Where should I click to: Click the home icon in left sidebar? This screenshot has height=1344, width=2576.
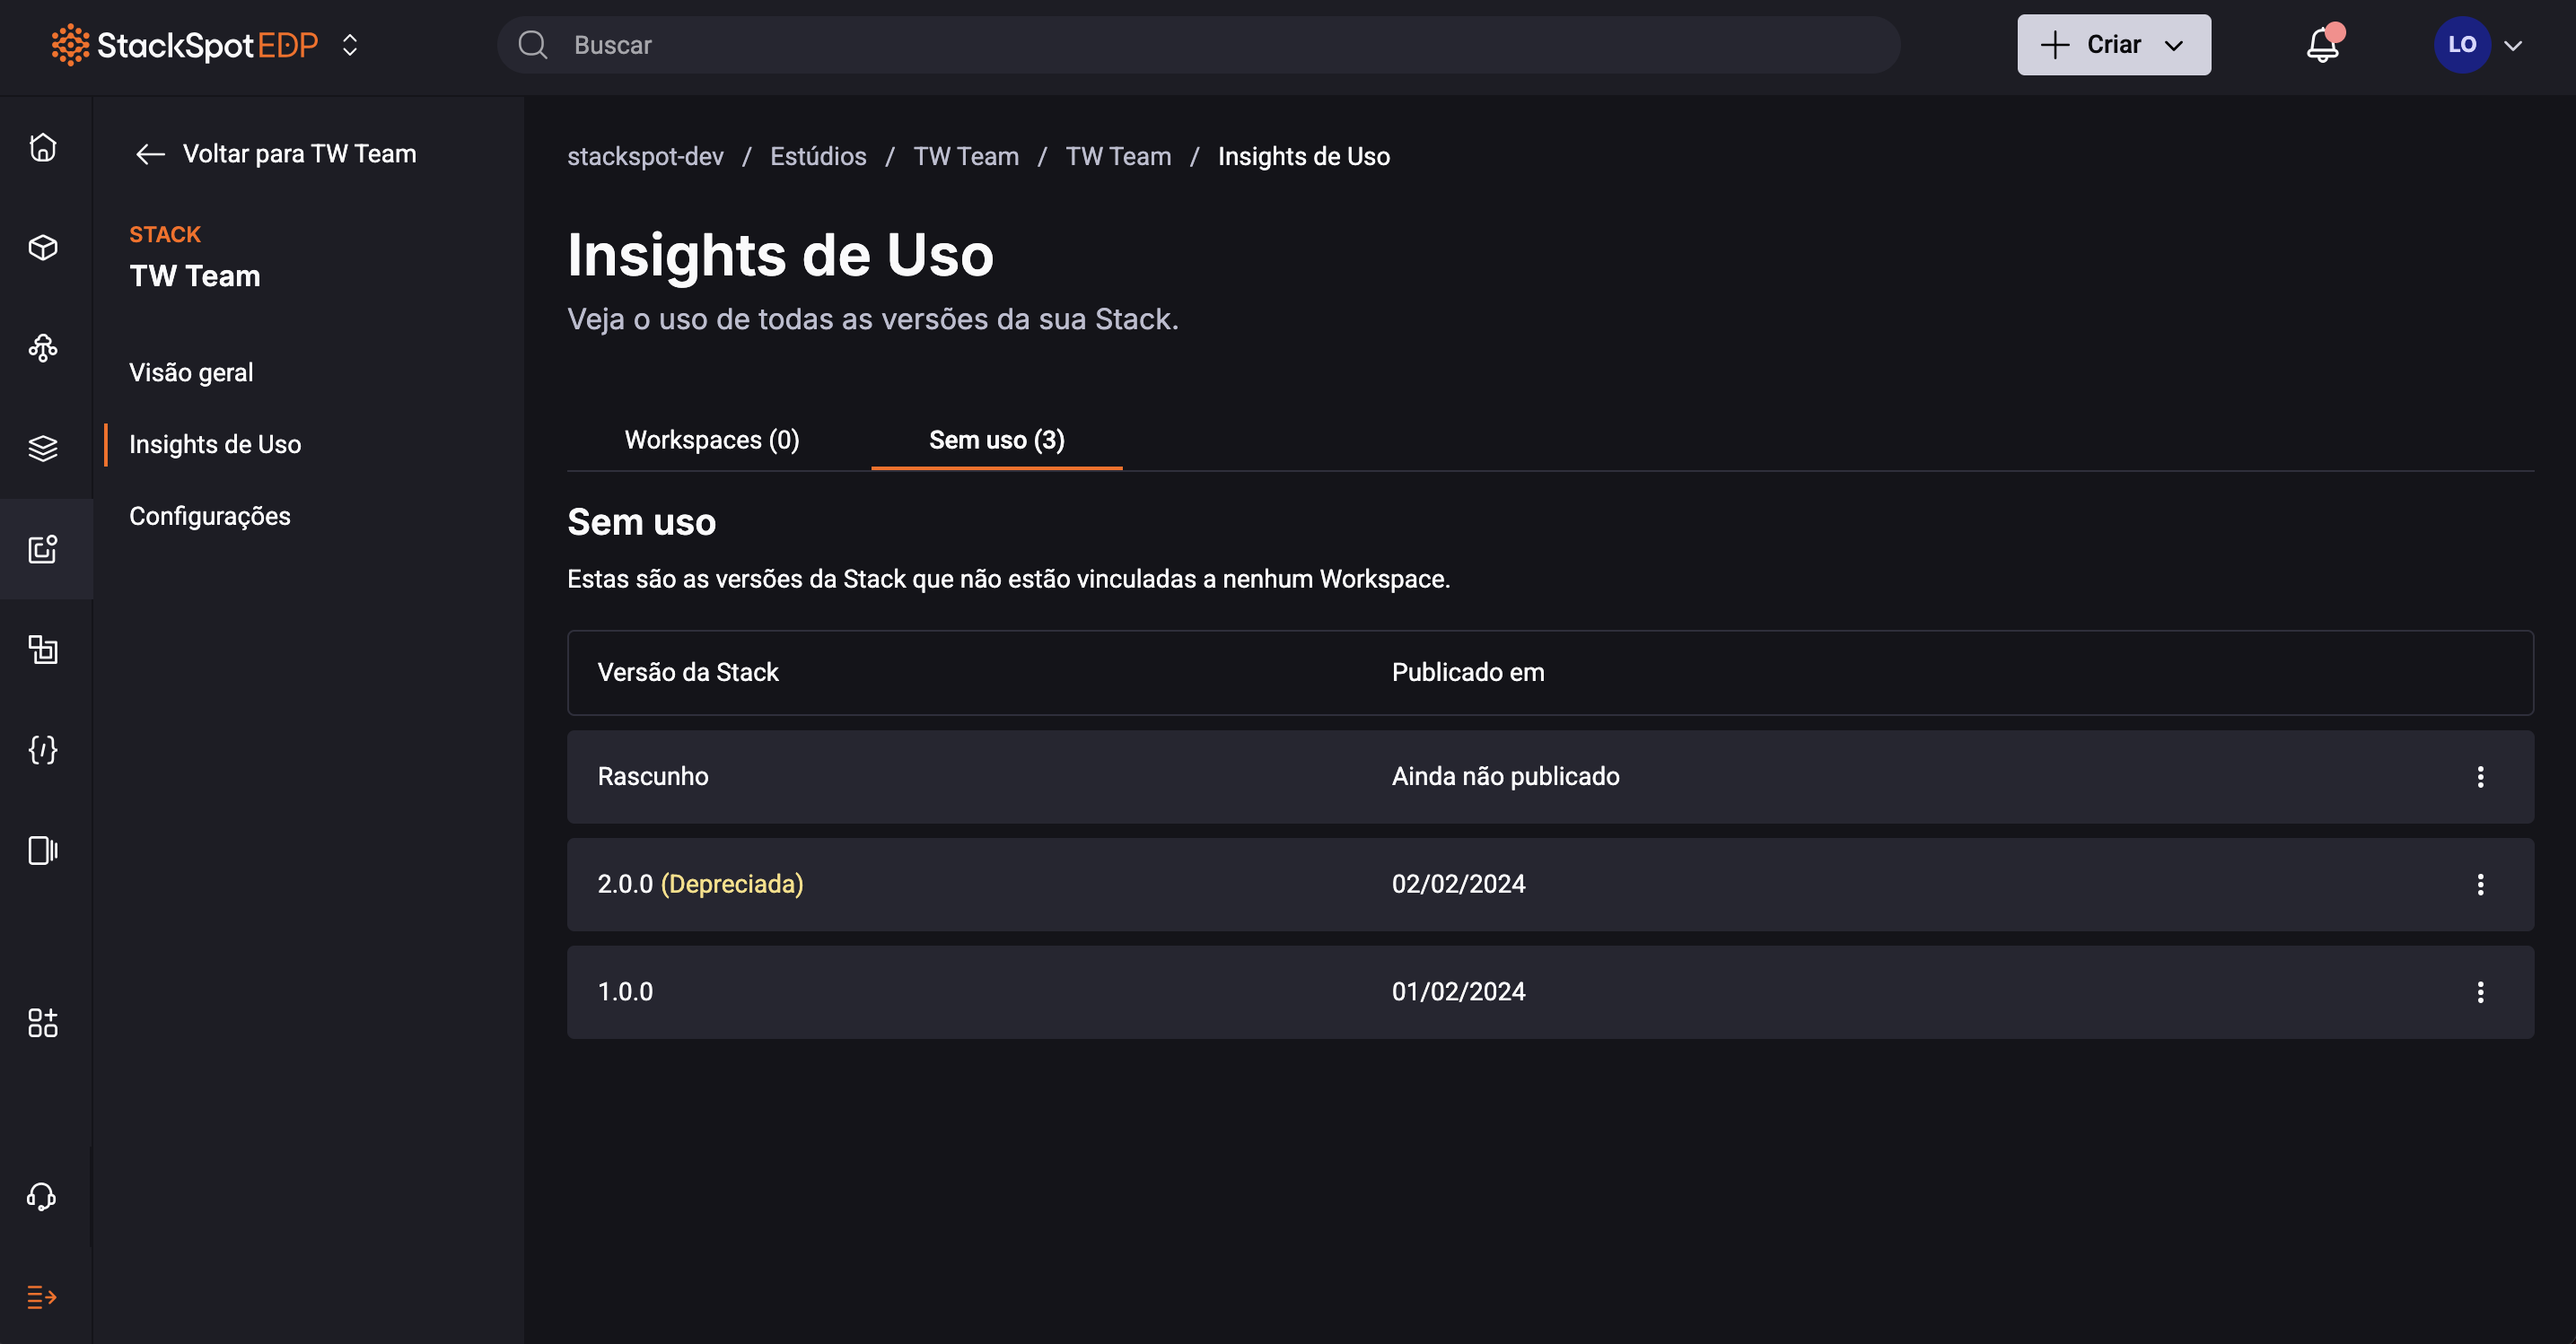coord(43,148)
